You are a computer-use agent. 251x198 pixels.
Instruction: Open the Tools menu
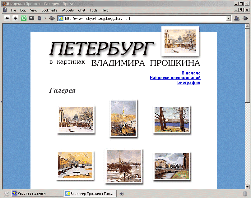(94, 10)
